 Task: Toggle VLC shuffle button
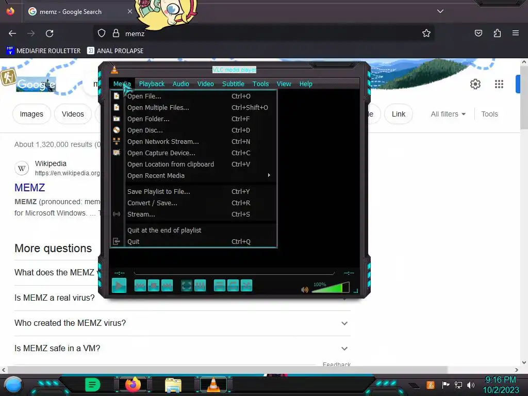(x=246, y=286)
